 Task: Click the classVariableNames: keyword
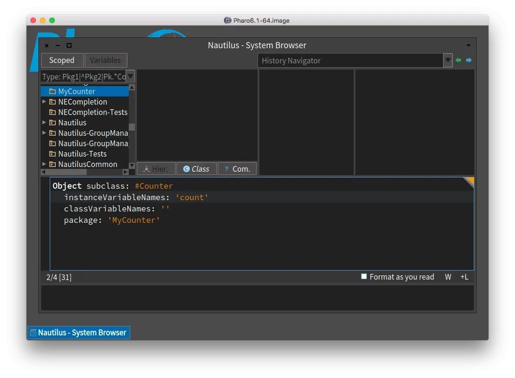point(109,209)
